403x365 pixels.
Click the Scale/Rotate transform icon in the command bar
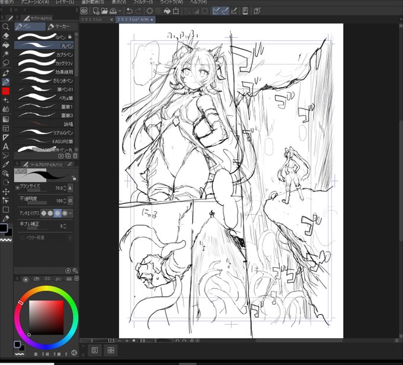coord(176,11)
